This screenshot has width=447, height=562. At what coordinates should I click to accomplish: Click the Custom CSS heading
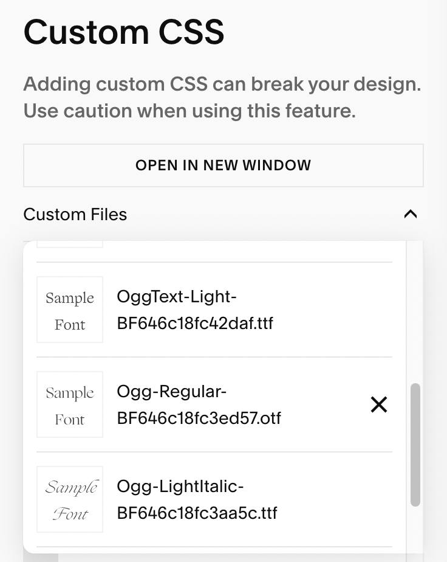pos(124,32)
